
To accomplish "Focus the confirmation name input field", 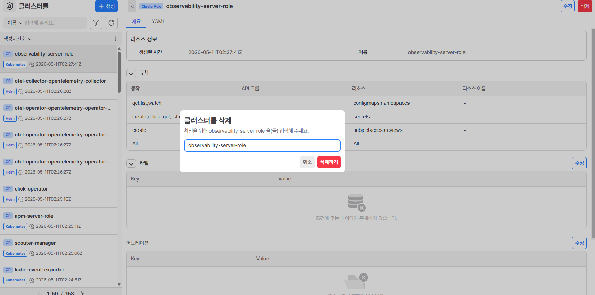I will (x=262, y=145).
